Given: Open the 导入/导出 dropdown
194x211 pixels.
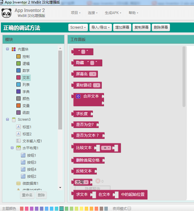Looking at the screenshot, I should point(101,27).
